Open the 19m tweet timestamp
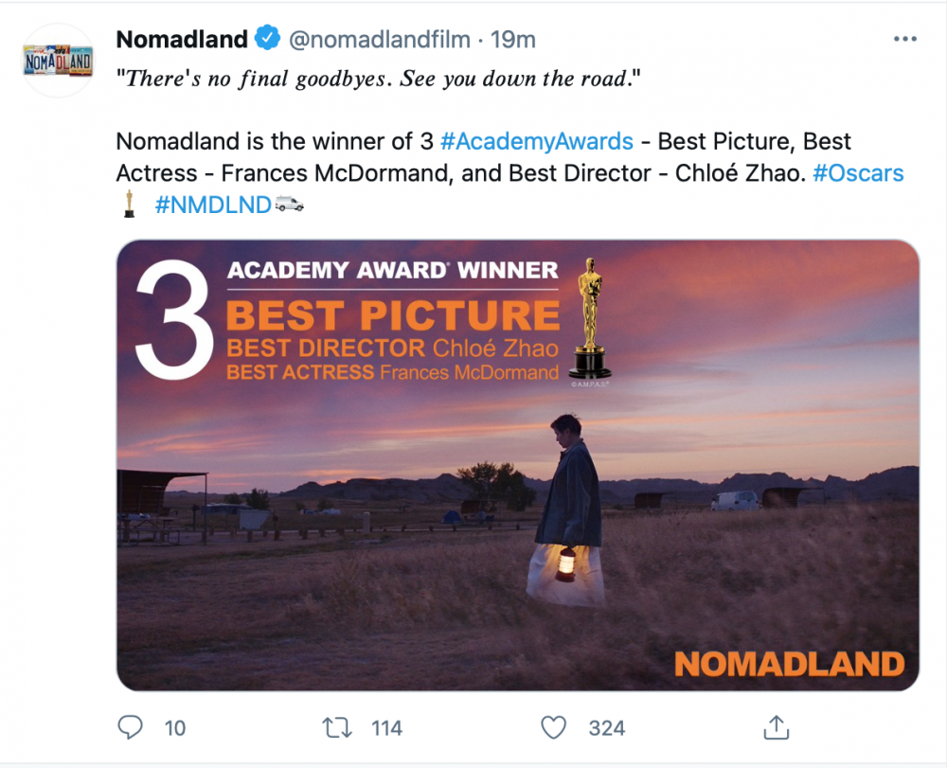 (516, 40)
